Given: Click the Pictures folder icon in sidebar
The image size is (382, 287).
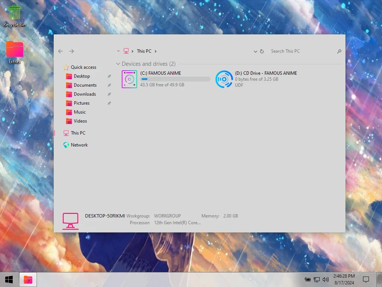Looking at the screenshot, I should [69, 103].
